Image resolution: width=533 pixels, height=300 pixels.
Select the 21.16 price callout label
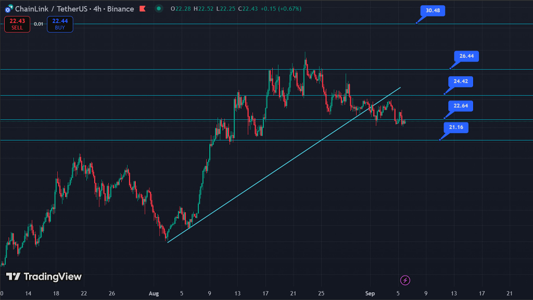point(455,127)
